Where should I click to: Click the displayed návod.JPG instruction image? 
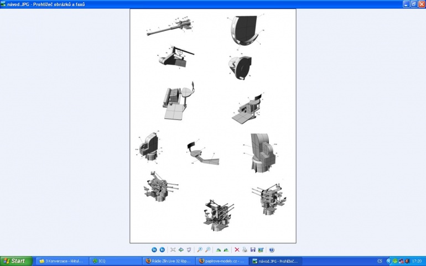[x=213, y=126]
